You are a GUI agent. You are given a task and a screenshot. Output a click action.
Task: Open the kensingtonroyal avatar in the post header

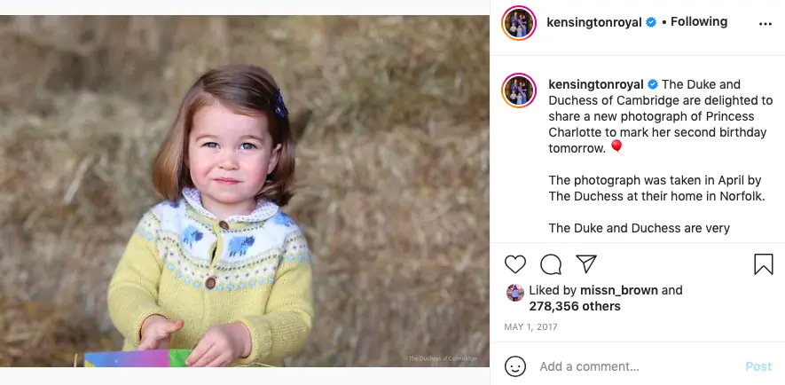(519, 22)
